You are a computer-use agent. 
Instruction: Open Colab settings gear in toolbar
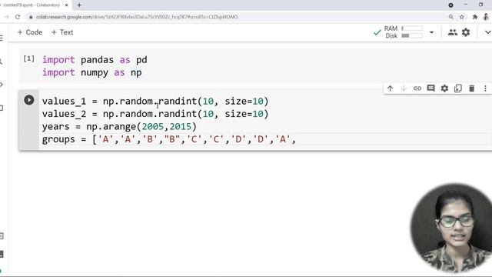[466, 32]
